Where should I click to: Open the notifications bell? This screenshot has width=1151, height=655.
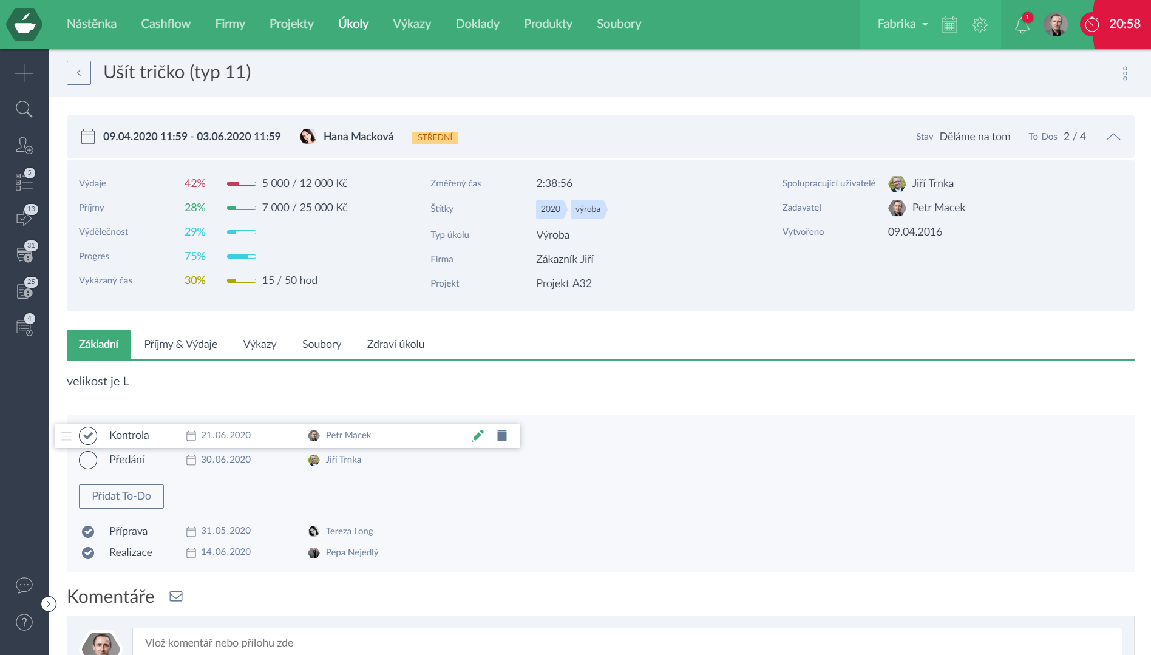(1022, 25)
